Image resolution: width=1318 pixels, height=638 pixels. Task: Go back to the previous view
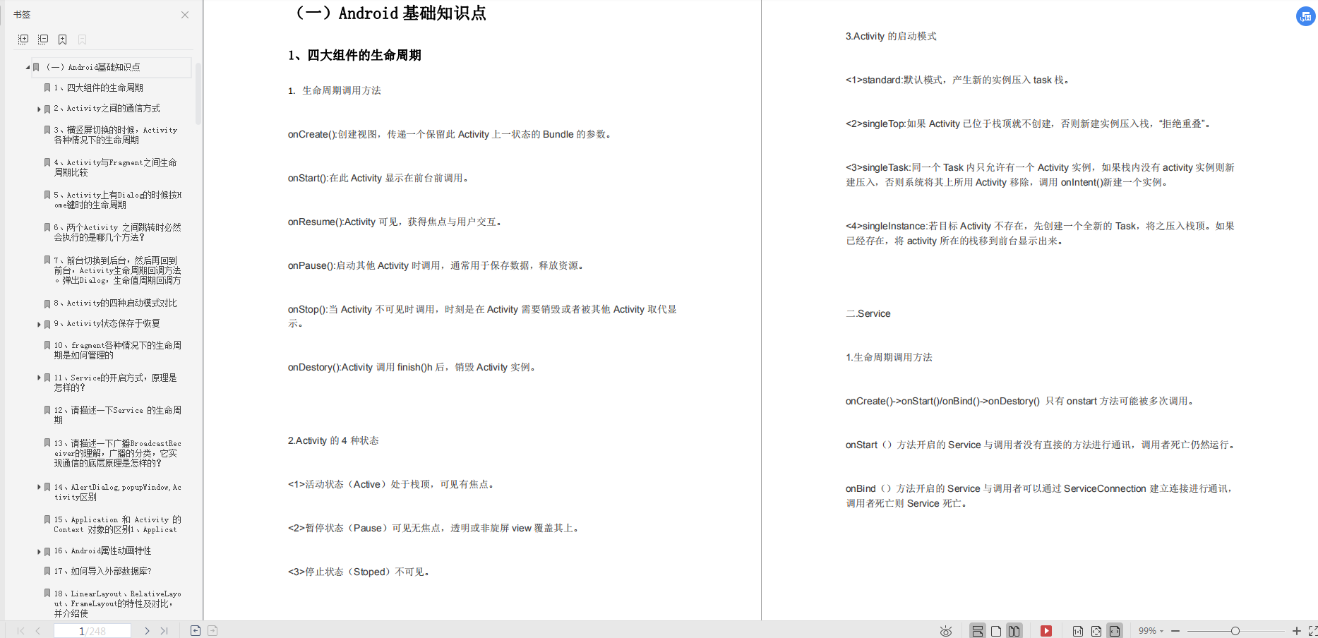tap(196, 631)
